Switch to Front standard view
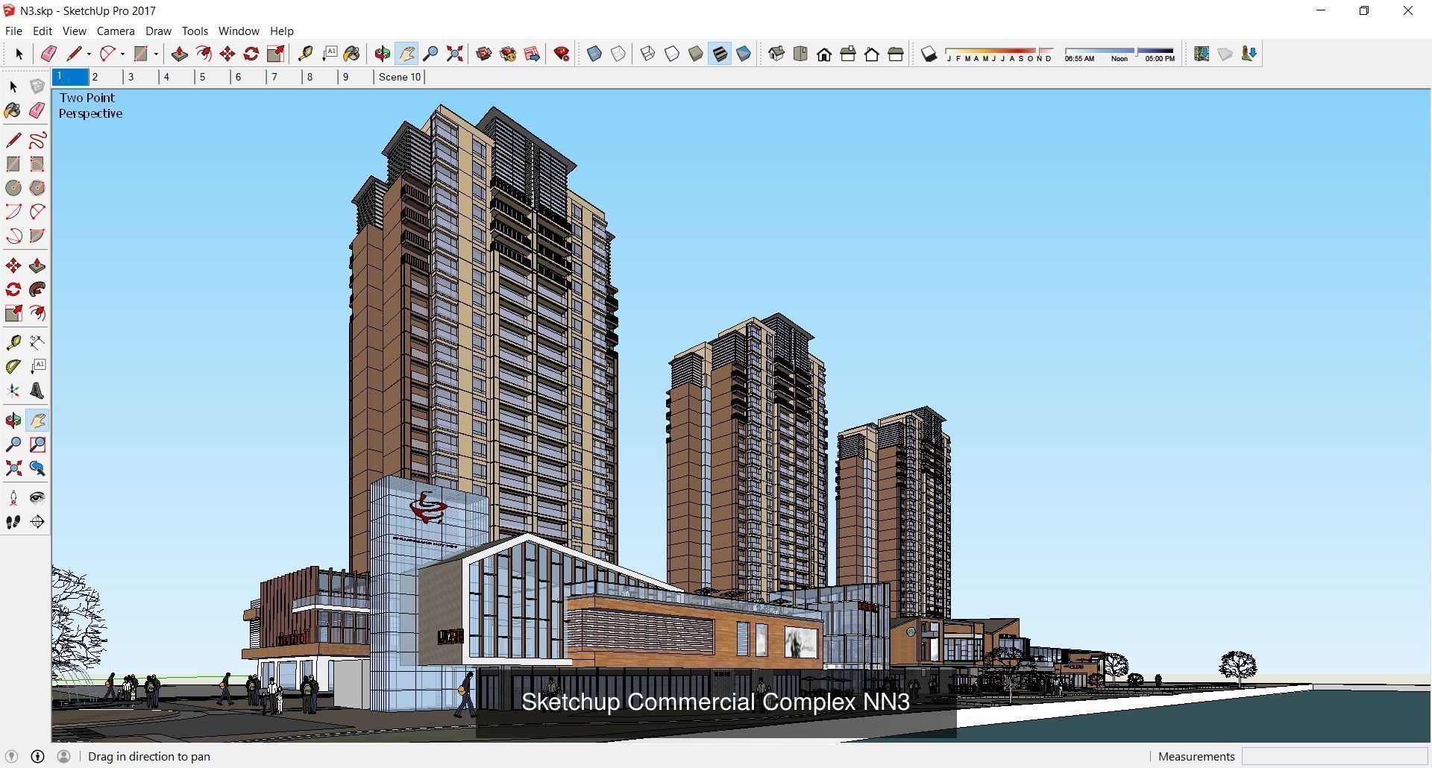Viewport: 1432px width, 768px height. [x=824, y=54]
